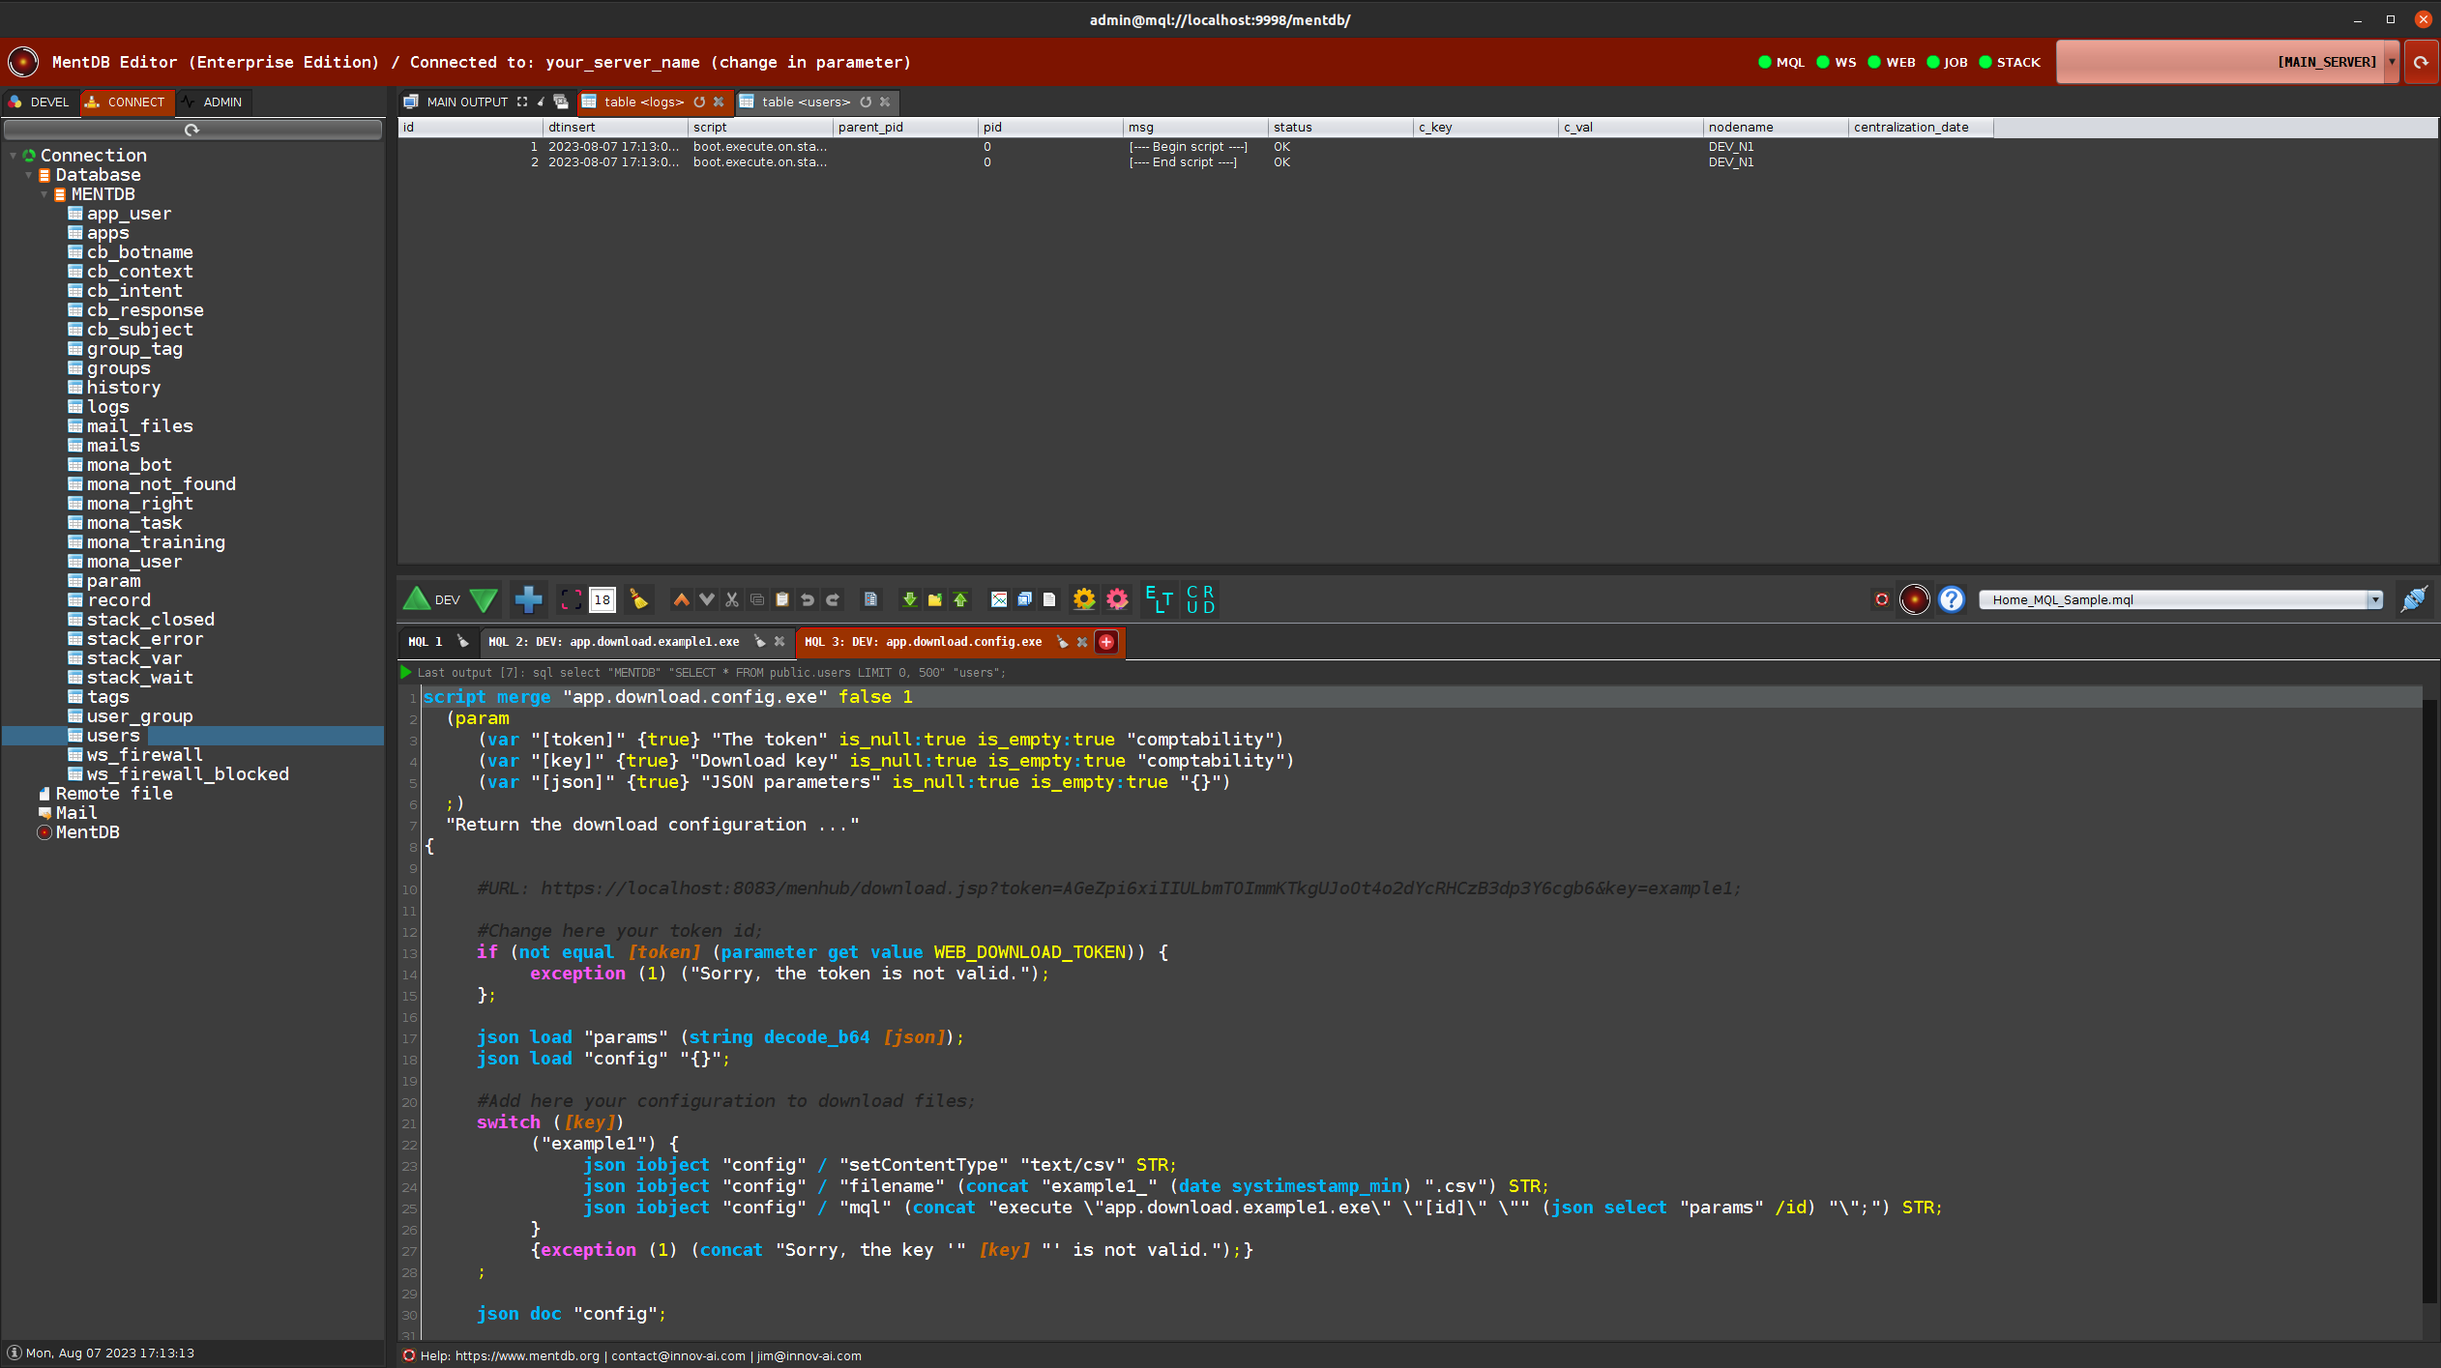Viewport: 2441px width, 1368px height.
Task: Select the logs table in tree
Action: click(x=107, y=407)
